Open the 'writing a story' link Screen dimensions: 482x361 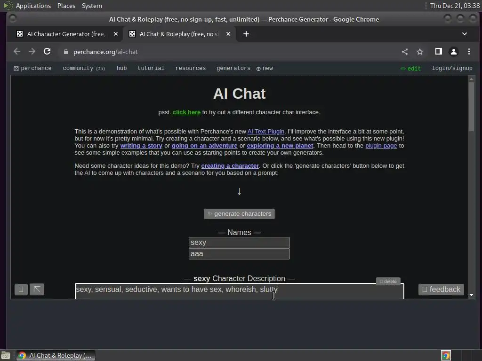coord(141,146)
